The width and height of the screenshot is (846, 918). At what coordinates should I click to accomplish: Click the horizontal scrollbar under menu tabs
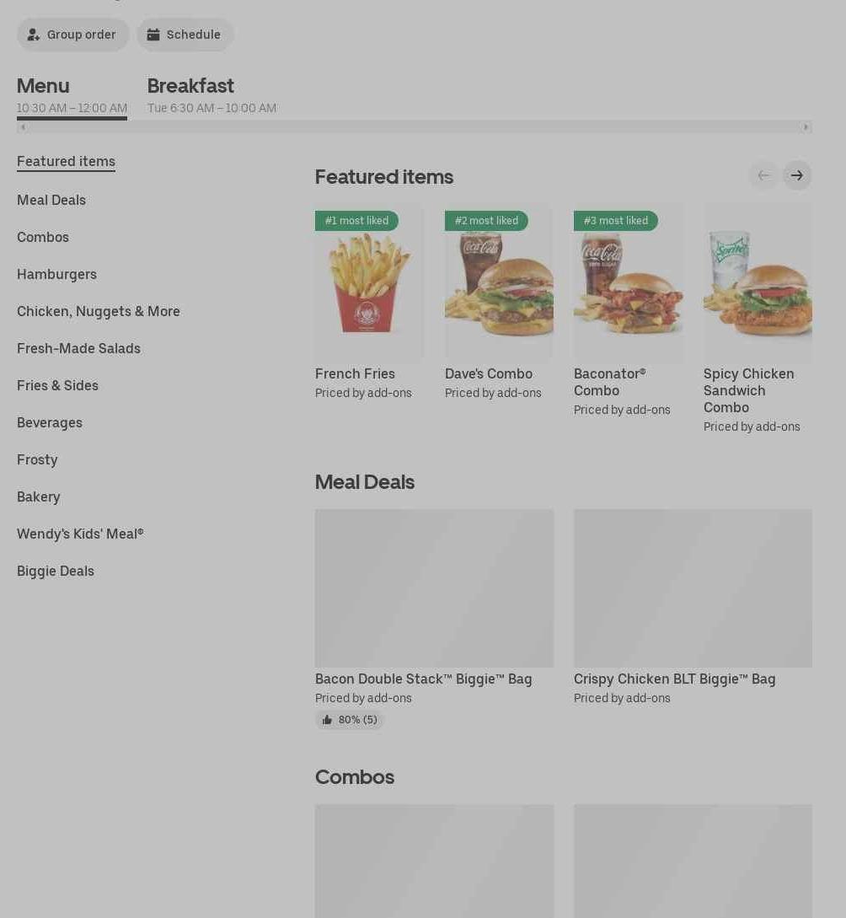415,127
